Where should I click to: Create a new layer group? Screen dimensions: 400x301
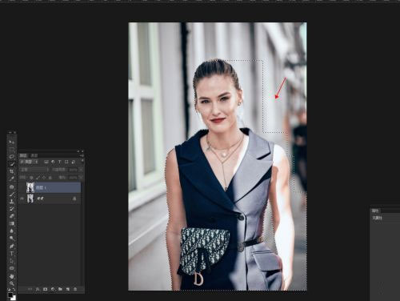pyautogui.click(x=60, y=289)
